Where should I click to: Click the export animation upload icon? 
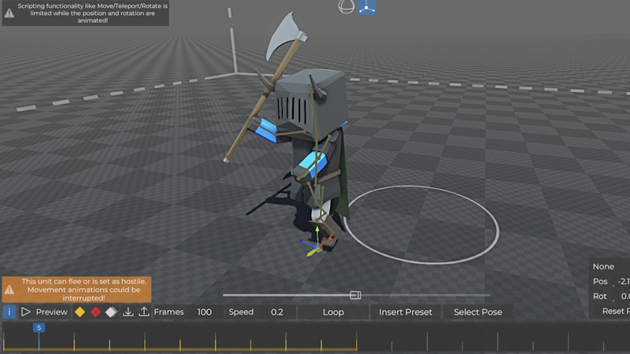pyautogui.click(x=143, y=312)
